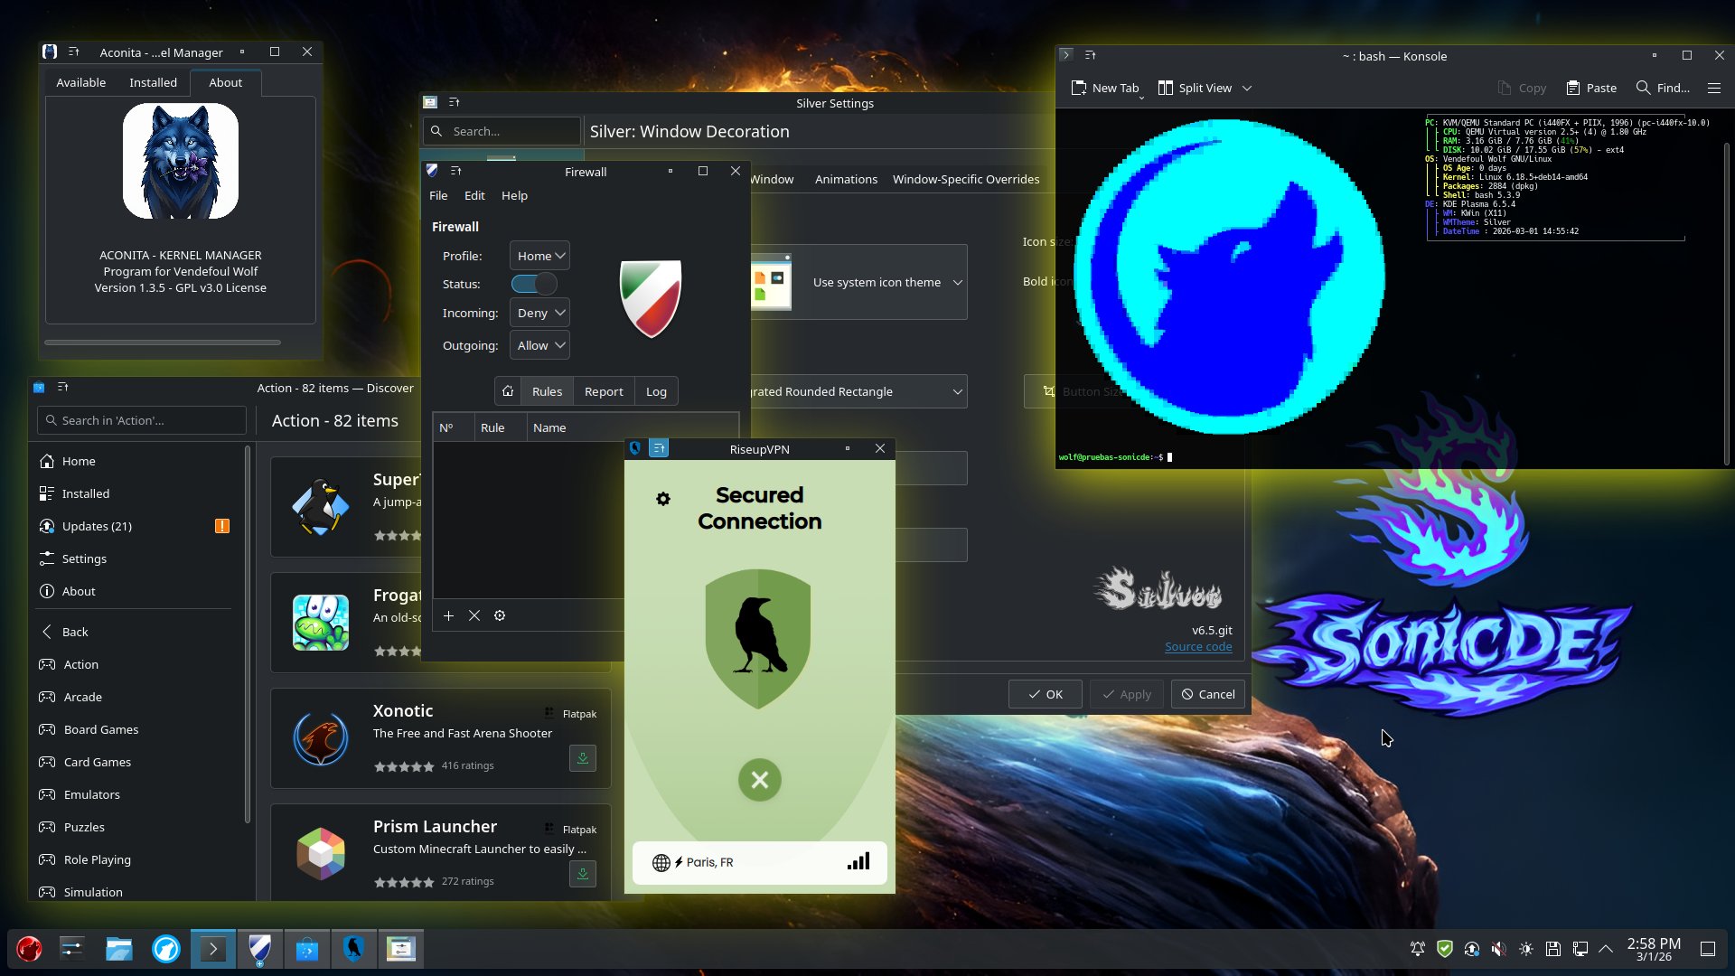
Task: Click the RiseupVPN settings gear icon
Action: [663, 499]
